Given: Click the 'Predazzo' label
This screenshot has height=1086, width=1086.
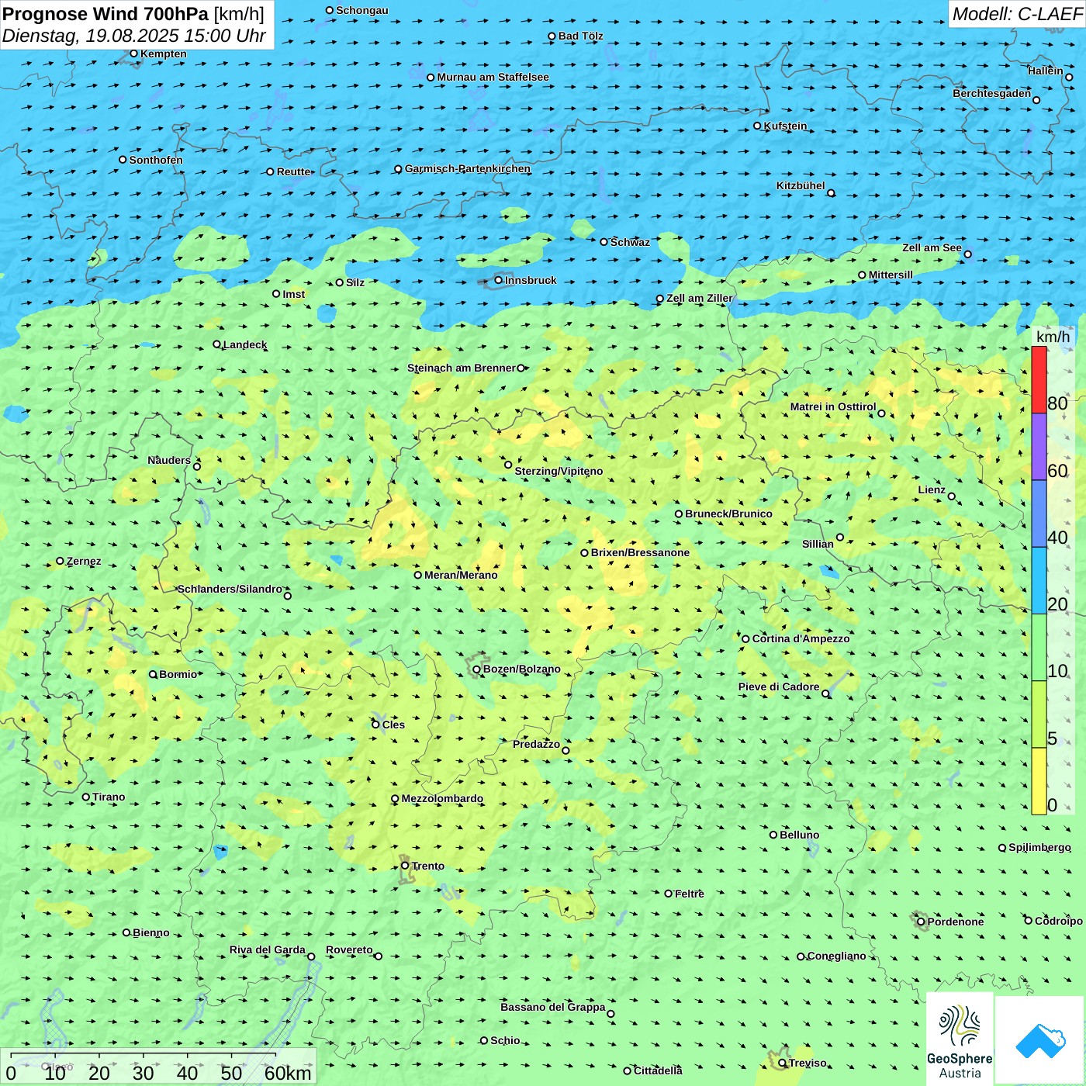Looking at the screenshot, I should pos(536,744).
